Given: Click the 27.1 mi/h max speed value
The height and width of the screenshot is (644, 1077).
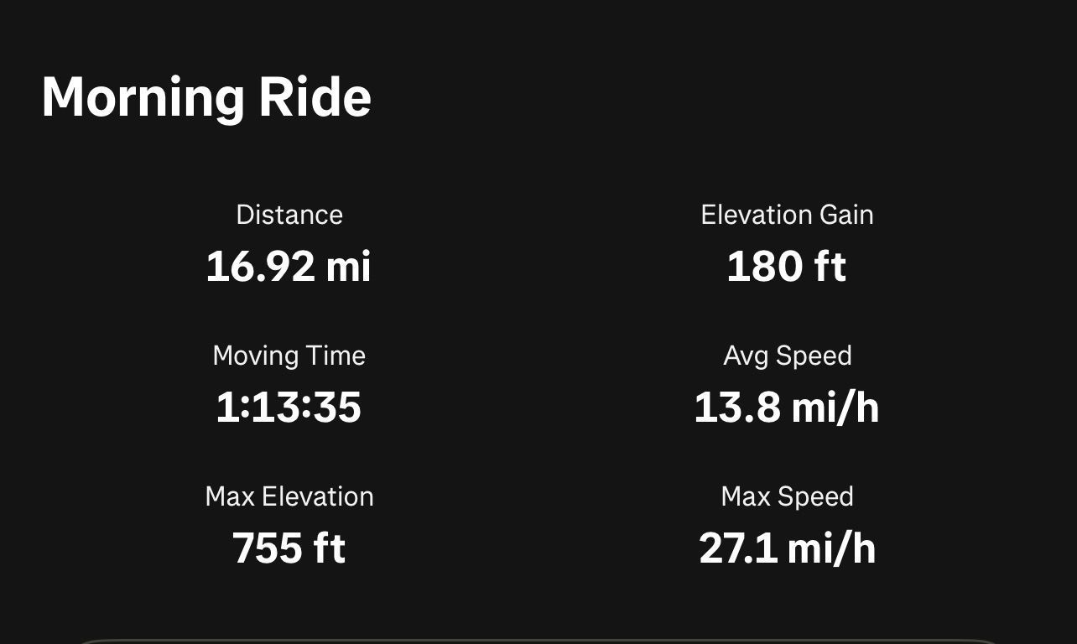Looking at the screenshot, I should click(787, 548).
